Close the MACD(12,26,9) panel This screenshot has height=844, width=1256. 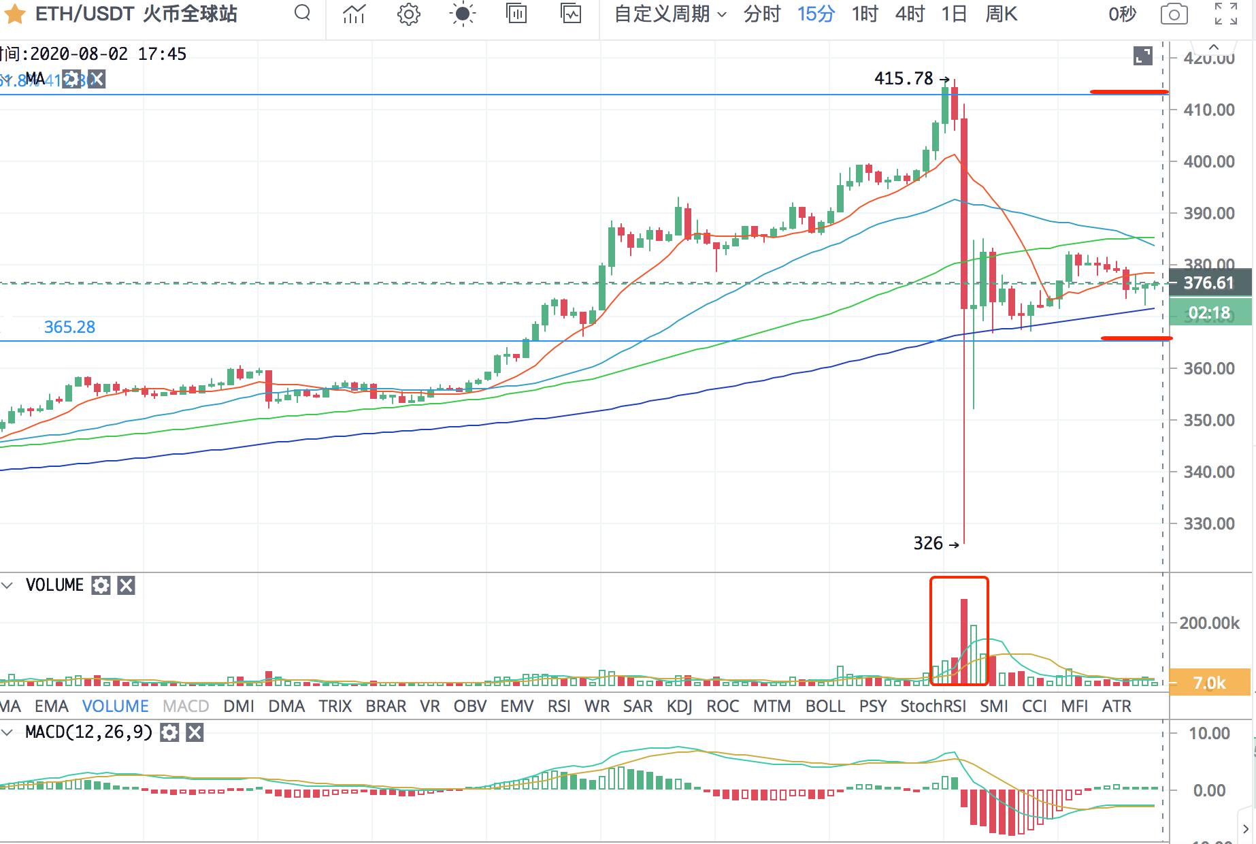click(195, 732)
